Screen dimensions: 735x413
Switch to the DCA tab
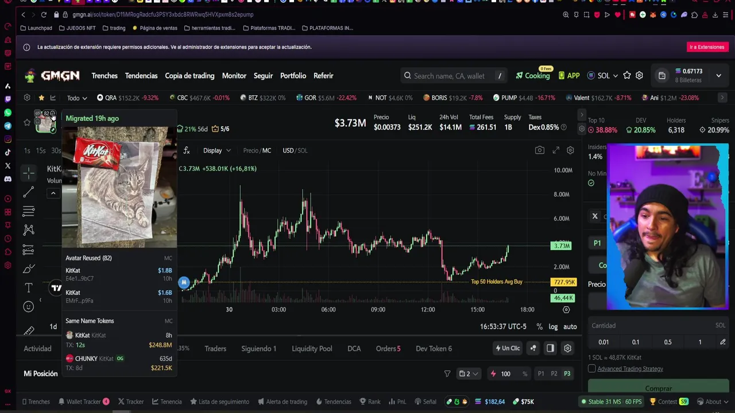[x=354, y=348]
